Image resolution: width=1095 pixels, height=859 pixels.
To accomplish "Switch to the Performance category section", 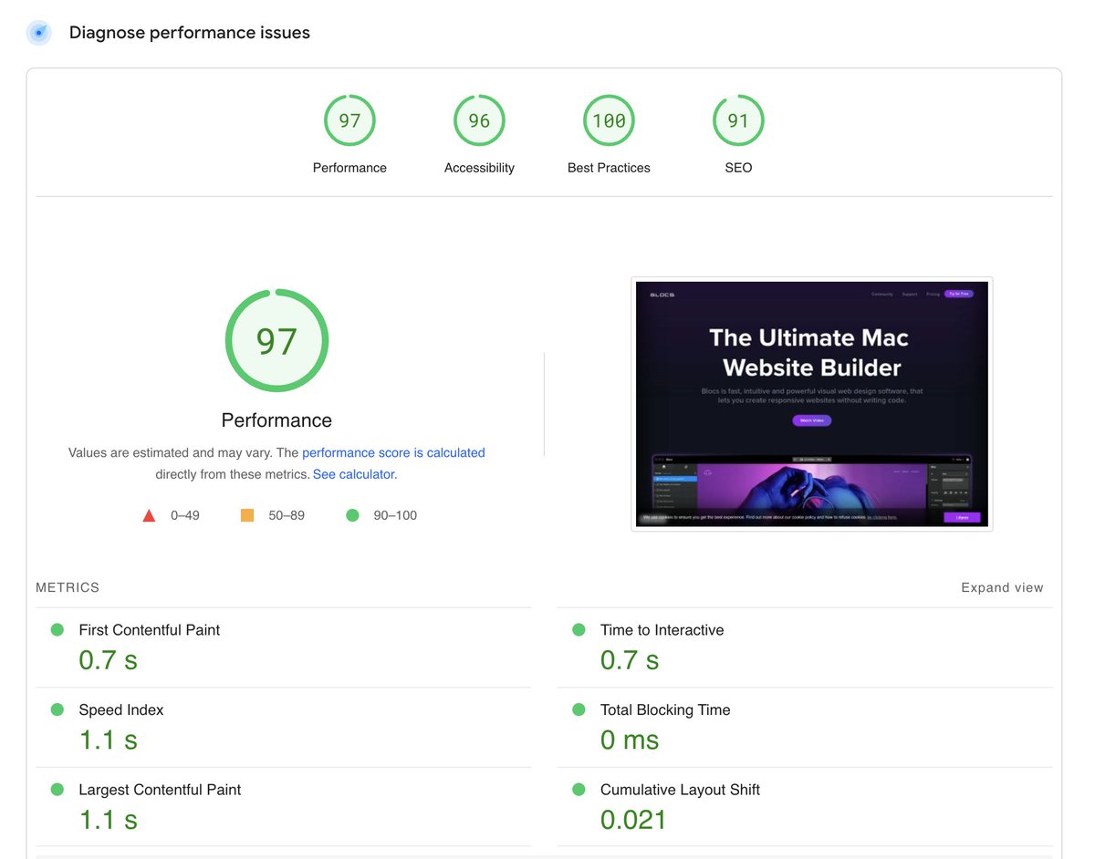I will pos(349,168).
